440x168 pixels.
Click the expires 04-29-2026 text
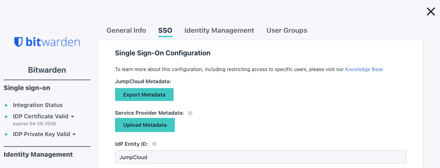35,124
